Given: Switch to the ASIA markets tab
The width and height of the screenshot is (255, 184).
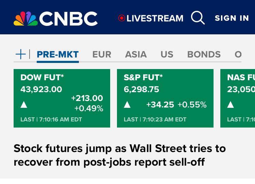Looking at the screenshot, I should [136, 54].
